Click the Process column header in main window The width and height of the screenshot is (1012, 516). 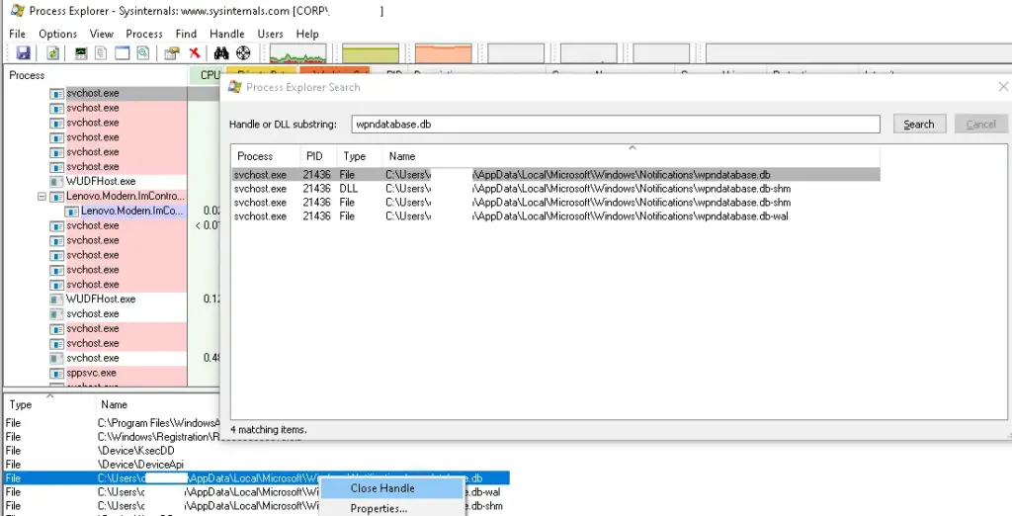click(x=96, y=75)
